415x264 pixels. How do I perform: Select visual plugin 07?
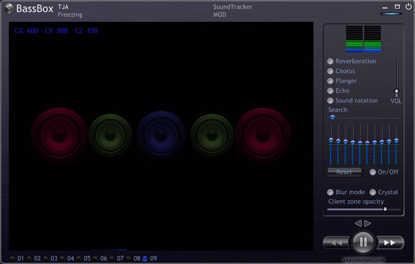(x=112, y=258)
